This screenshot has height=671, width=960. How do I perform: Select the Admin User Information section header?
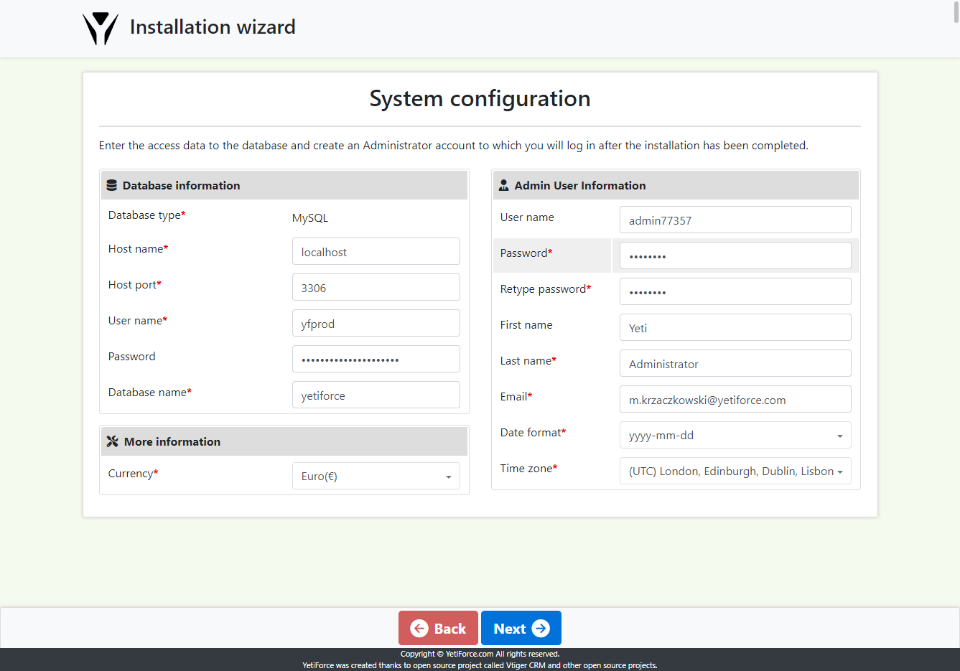[675, 184]
